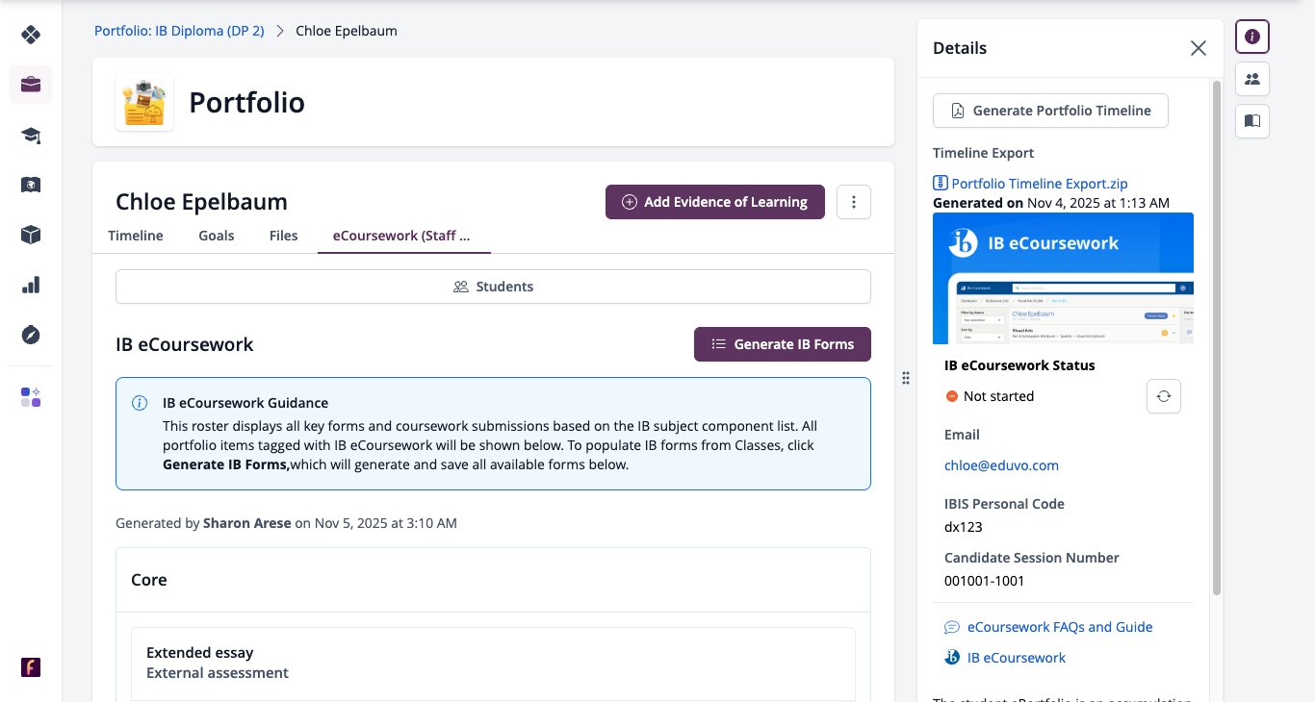This screenshot has width=1315, height=702.
Task: Open the book panel icon in right rail
Action: point(1252,121)
